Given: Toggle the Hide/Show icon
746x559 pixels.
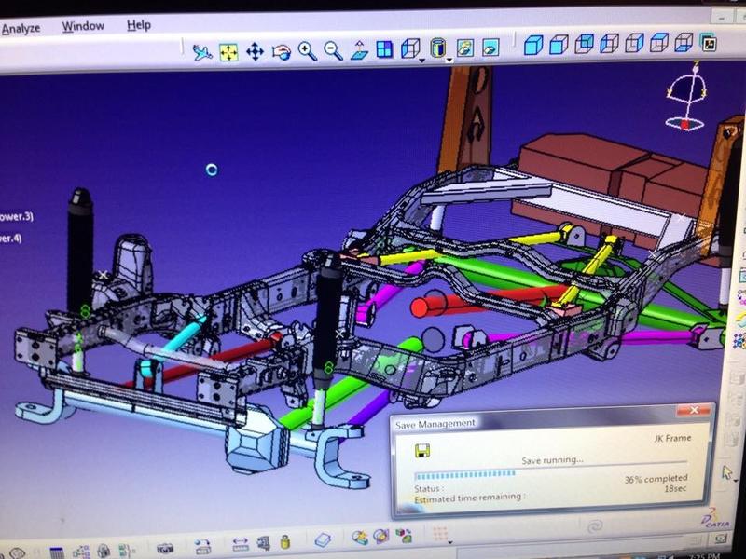Looking at the screenshot, I should [465, 47].
